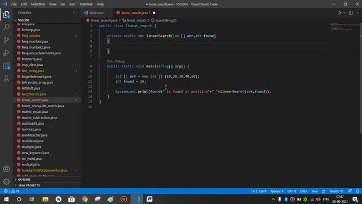Change the Java language mode
Image resolution: width=362 pixels, height=204 pixels.
(314, 192)
